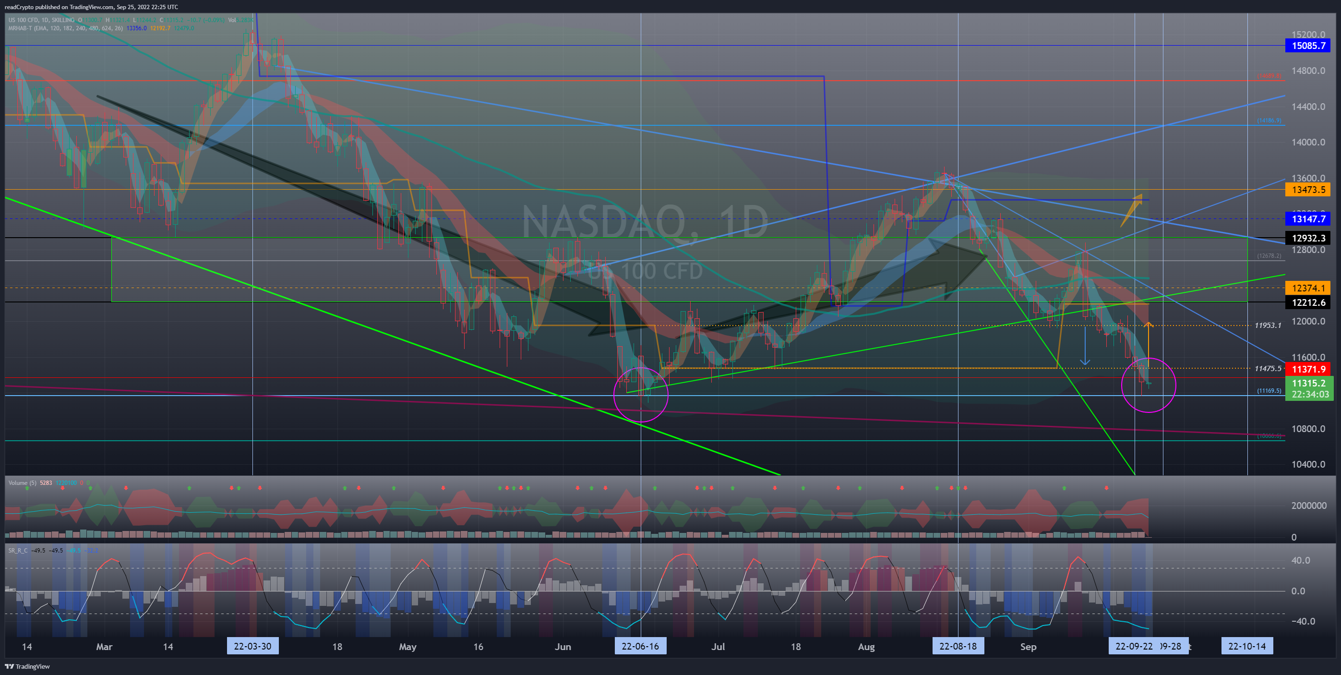Image resolution: width=1341 pixels, height=675 pixels.
Task: Click the Sep label on time axis
Action: pyautogui.click(x=1028, y=647)
